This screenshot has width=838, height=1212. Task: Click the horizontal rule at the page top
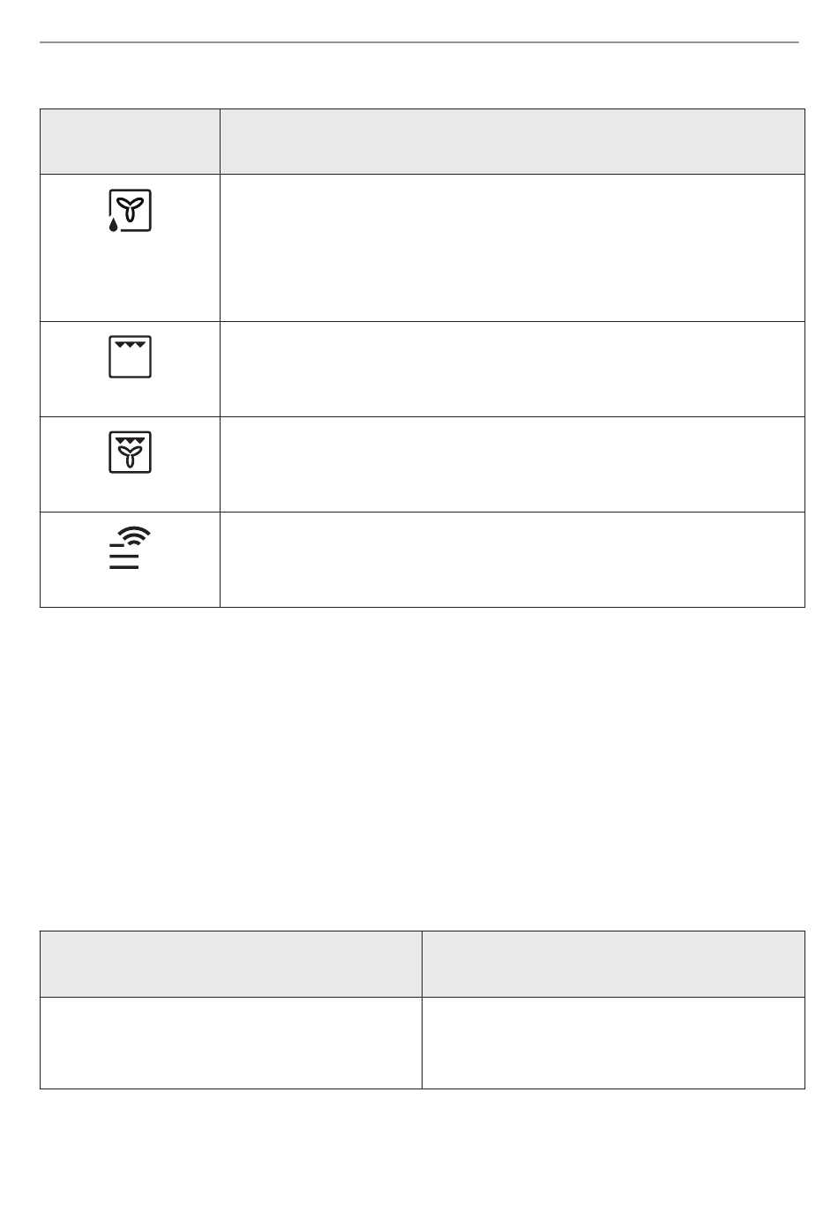point(419,42)
